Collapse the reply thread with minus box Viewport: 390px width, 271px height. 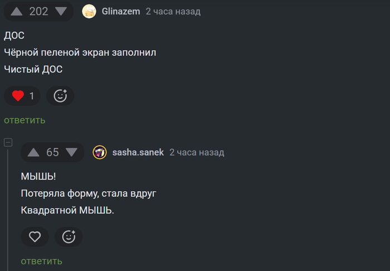point(8,143)
